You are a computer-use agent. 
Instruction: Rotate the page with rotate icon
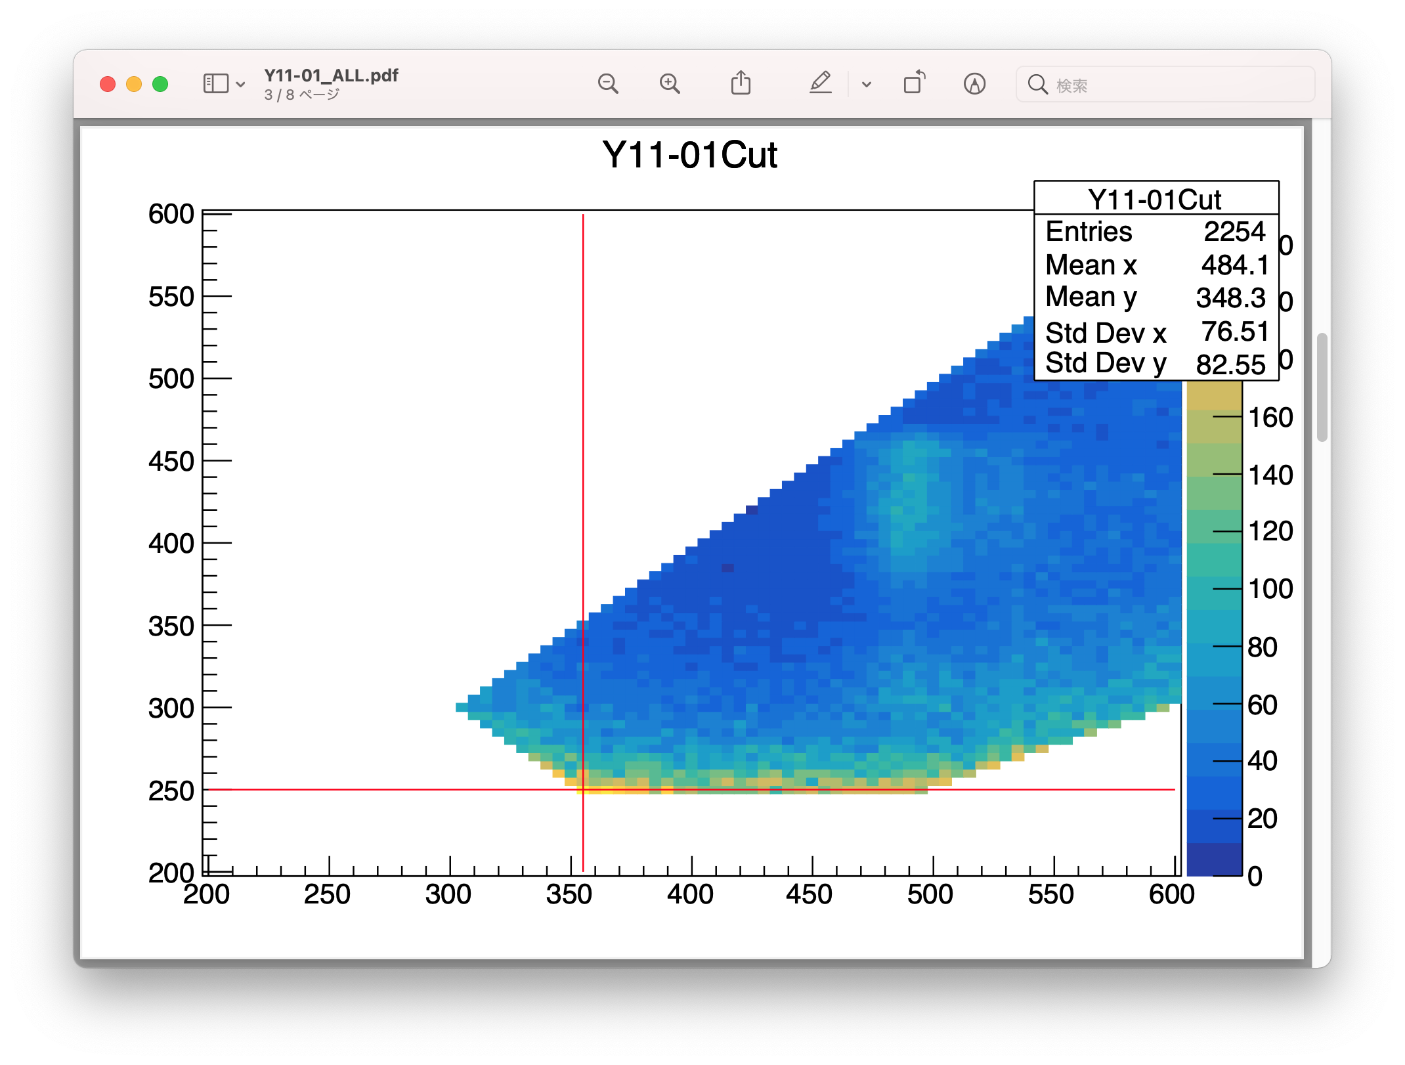click(x=915, y=83)
